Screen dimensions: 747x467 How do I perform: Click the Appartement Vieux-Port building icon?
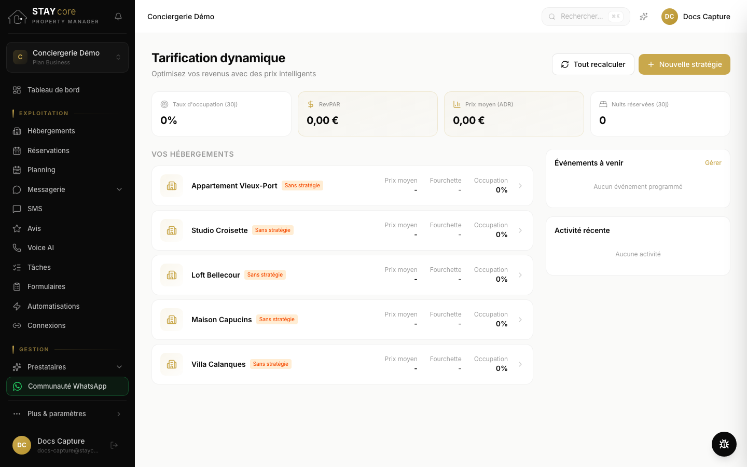[x=172, y=186]
